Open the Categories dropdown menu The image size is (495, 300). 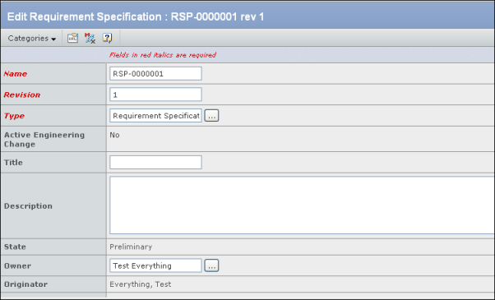(x=31, y=39)
